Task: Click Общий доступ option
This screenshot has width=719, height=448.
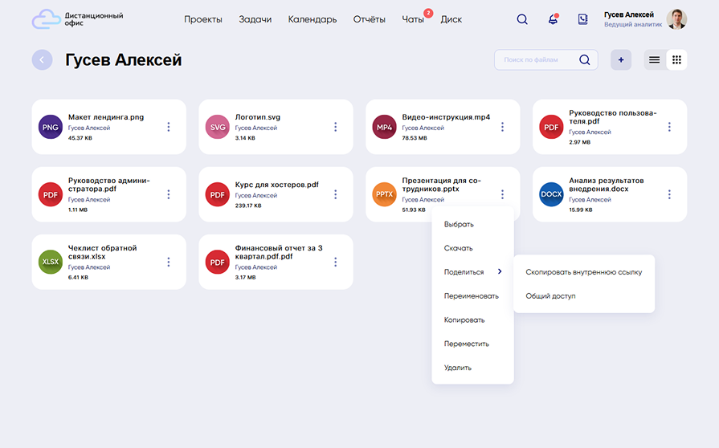Action: (x=550, y=296)
